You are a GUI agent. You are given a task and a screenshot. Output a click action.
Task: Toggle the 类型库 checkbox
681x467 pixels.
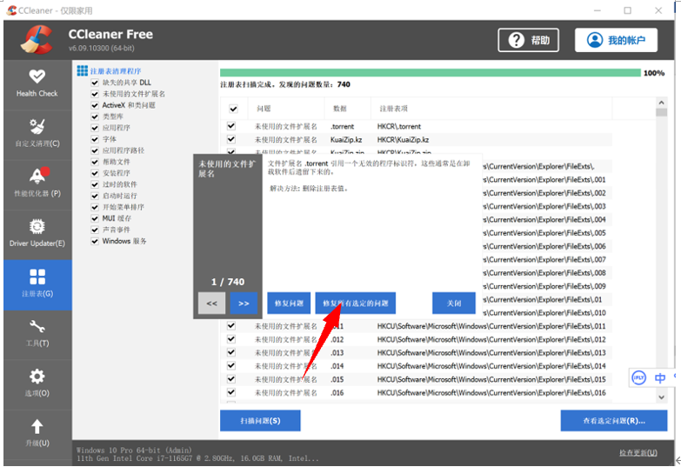tap(95, 117)
